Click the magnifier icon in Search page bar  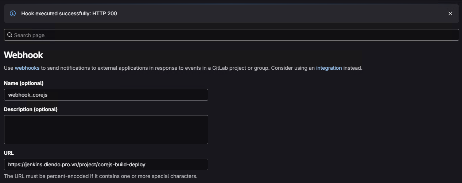(10, 35)
